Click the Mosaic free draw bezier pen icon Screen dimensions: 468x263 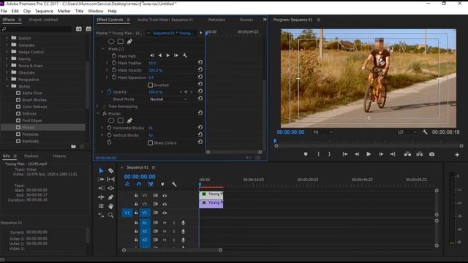(129, 121)
